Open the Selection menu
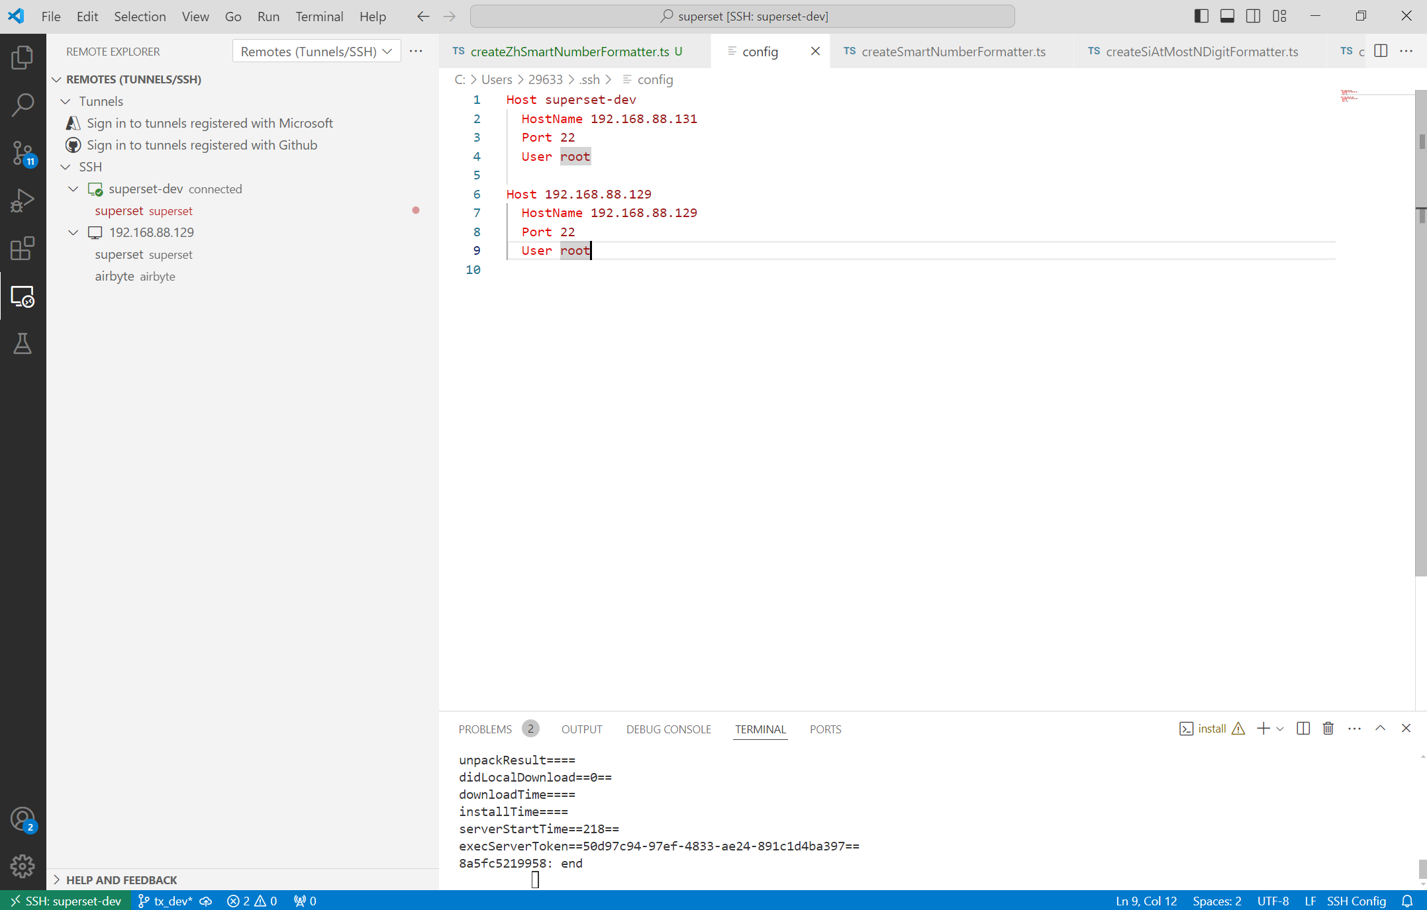Screen dimensions: 1427x910 pyautogui.click(x=140, y=17)
